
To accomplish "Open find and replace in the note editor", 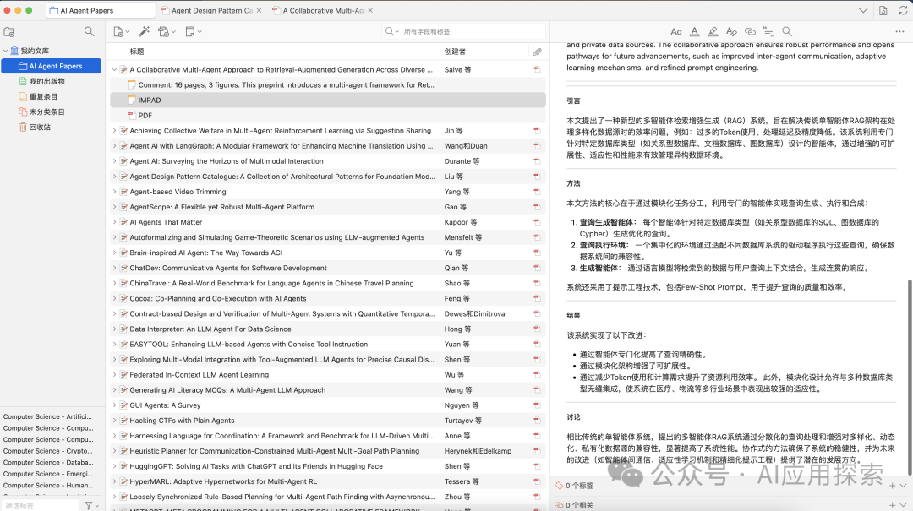I will (787, 31).
